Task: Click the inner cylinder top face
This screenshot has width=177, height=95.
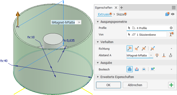Action: [x=53, y=39]
